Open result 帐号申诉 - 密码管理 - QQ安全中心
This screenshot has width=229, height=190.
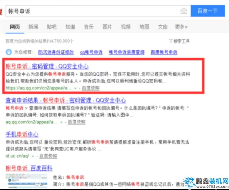pyautogui.click(x=47, y=66)
